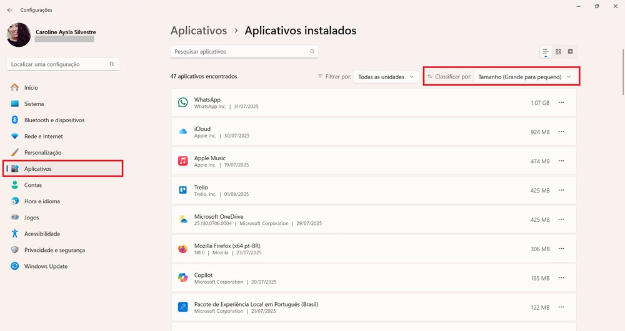625x331 pixels.
Task: Click the Aplicativos breadcrumb link
Action: (x=199, y=31)
